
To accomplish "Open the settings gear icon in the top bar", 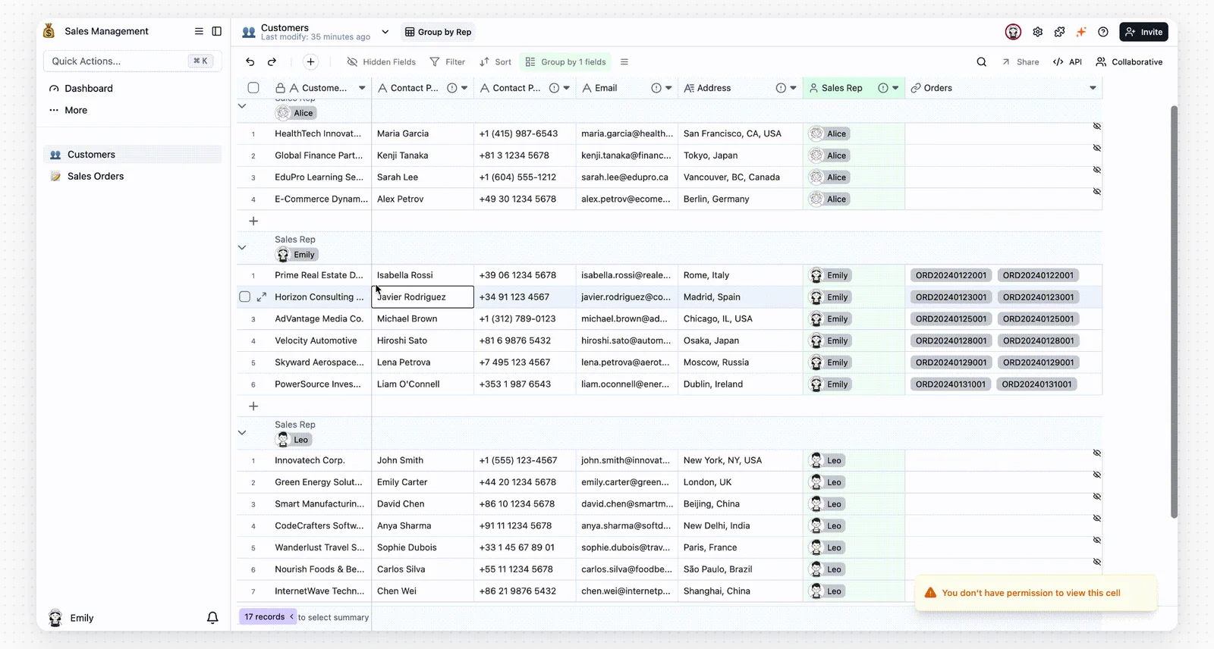I will click(x=1037, y=32).
